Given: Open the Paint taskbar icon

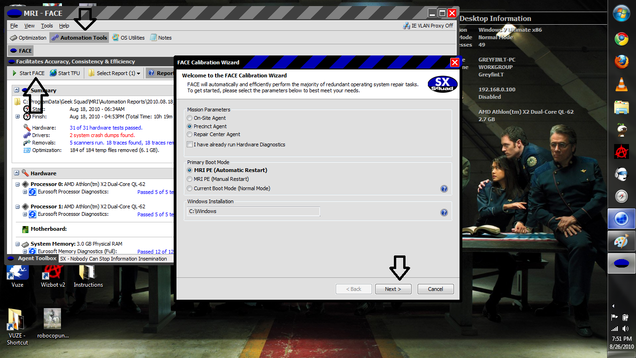Looking at the screenshot, I should point(622,241).
